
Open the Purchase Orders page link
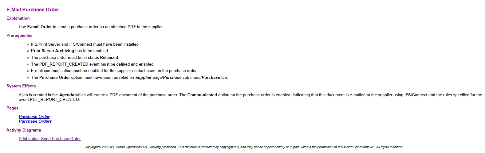35,121
